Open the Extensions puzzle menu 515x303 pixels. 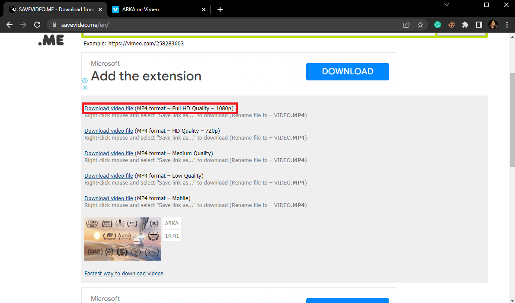pyautogui.click(x=465, y=25)
